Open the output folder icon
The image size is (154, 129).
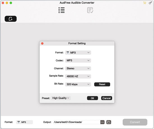(109, 122)
